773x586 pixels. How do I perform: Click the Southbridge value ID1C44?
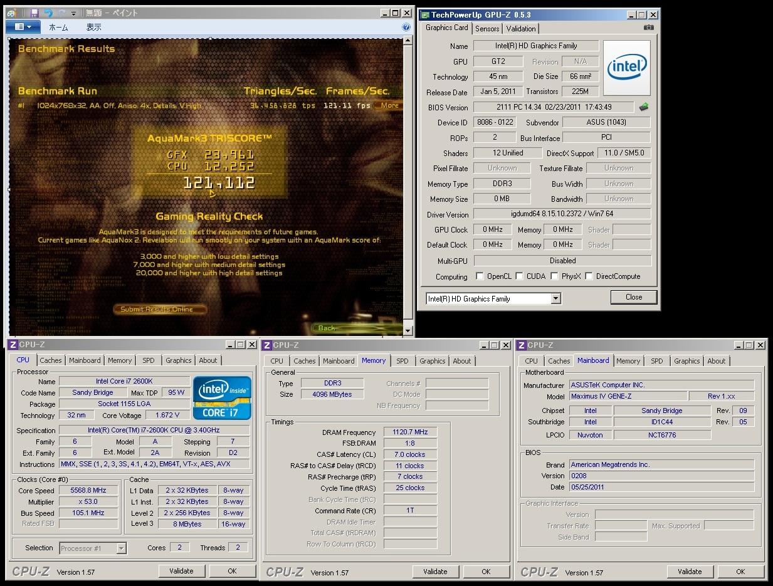tap(662, 422)
